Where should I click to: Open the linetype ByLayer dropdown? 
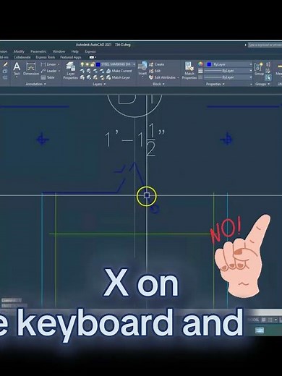[251, 77]
